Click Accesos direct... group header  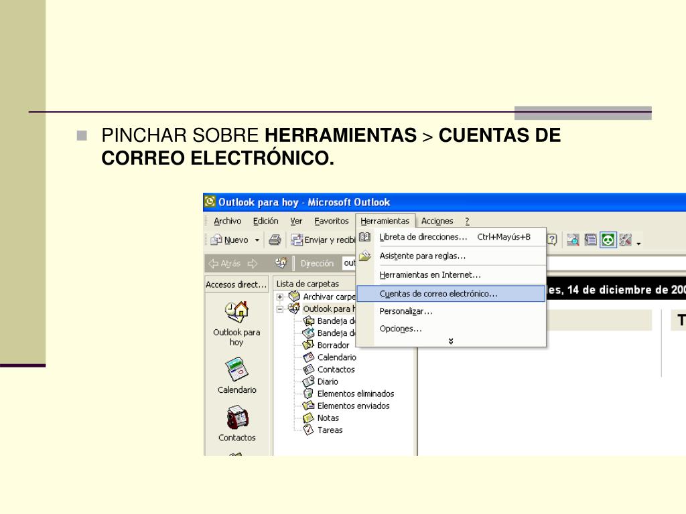click(236, 284)
